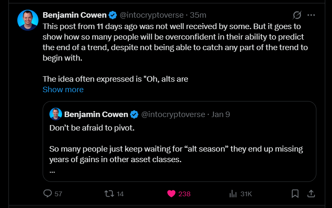Click the verified badge in the quoted post

point(134,114)
